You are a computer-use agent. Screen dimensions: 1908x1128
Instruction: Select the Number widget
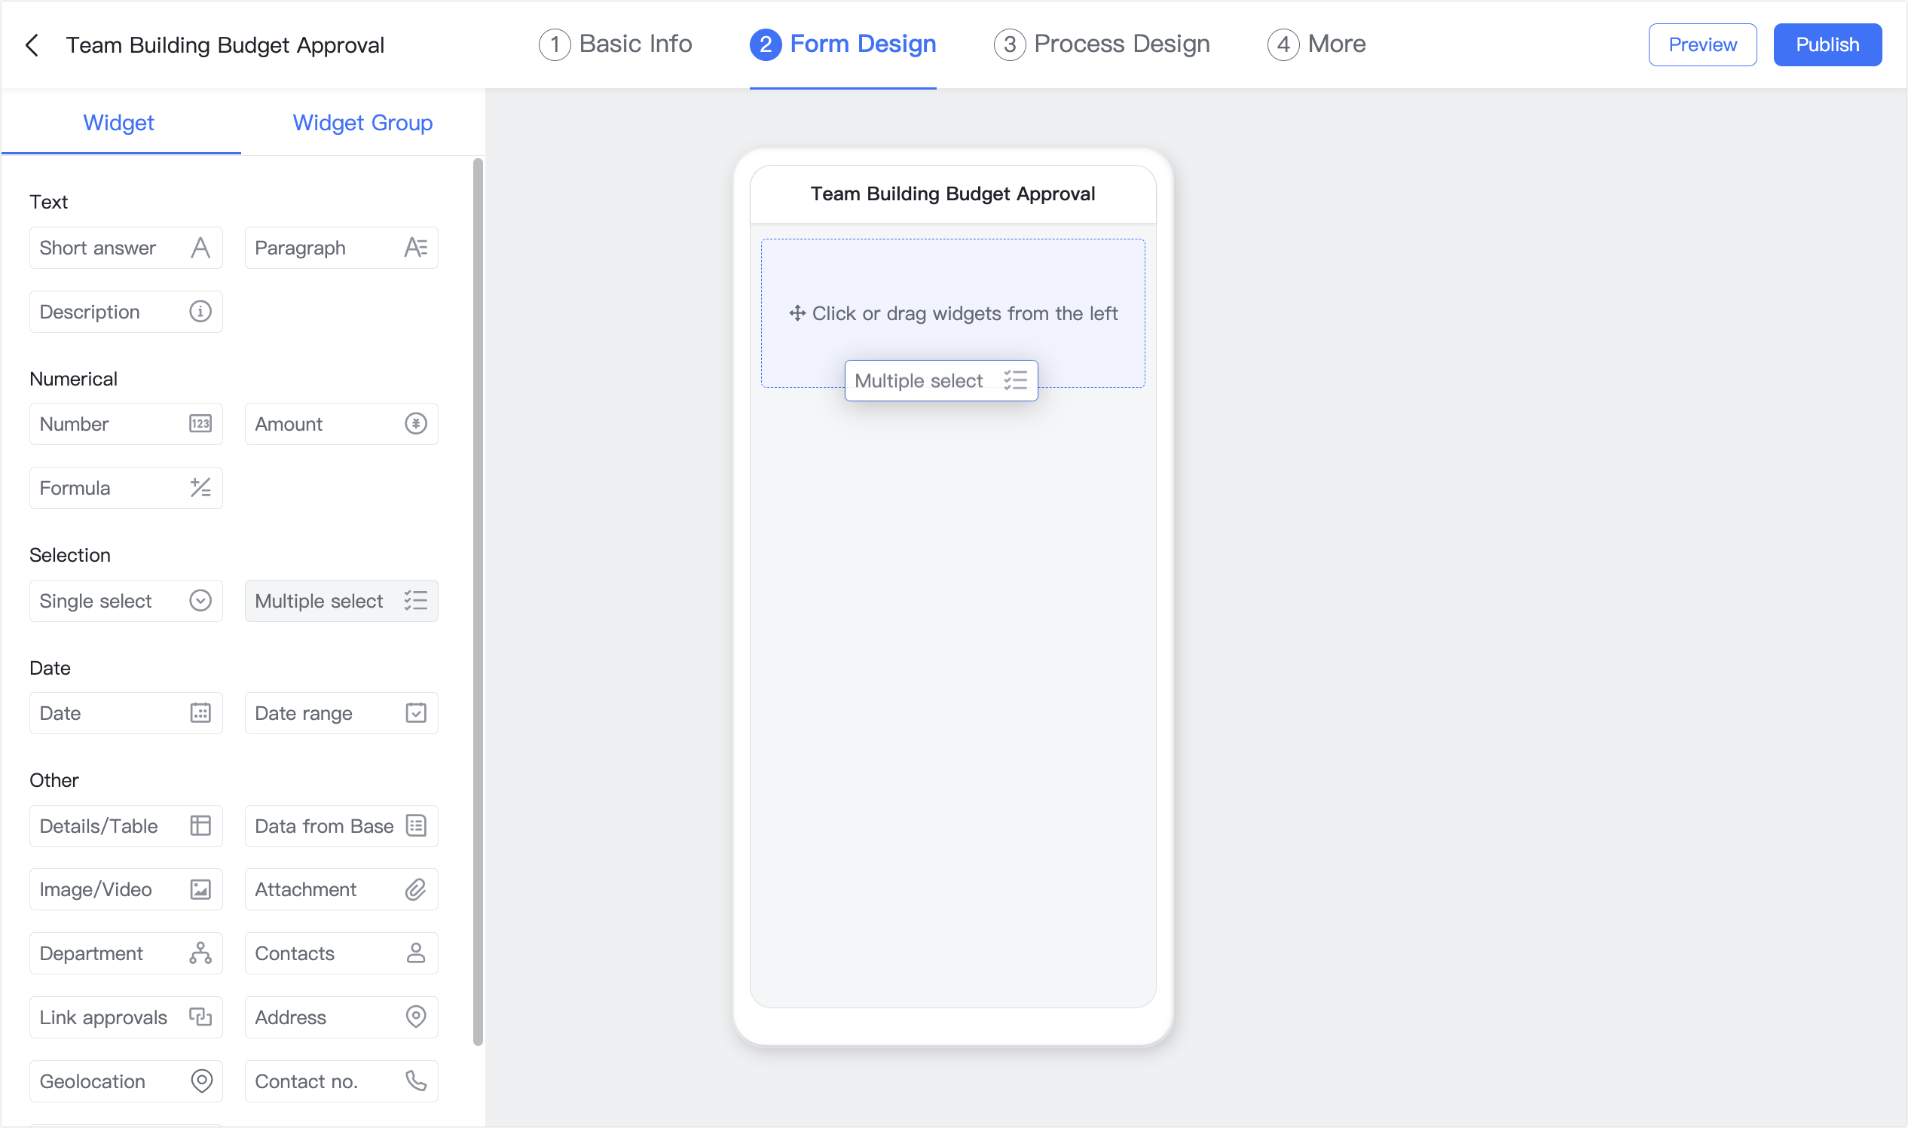[x=126, y=423]
